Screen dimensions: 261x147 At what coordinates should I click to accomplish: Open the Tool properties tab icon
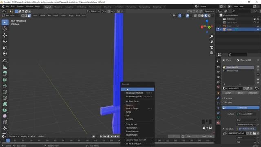click(219, 61)
